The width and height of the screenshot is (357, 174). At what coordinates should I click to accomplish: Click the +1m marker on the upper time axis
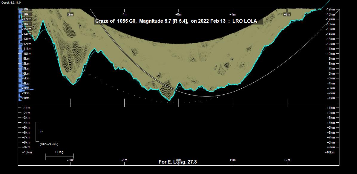pos(232,14)
